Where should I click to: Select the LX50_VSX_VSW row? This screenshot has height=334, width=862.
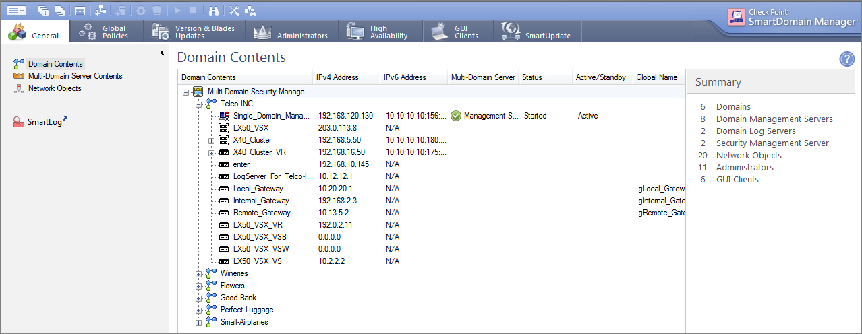click(432, 249)
